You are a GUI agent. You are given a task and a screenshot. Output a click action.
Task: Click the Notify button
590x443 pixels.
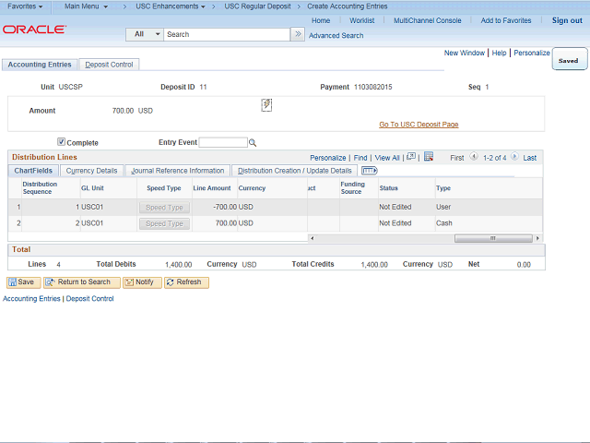pyautogui.click(x=141, y=282)
